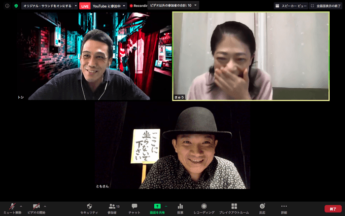This screenshot has width=345, height=216.
Task: Click the red LIVE badge
Action: pos(85,6)
